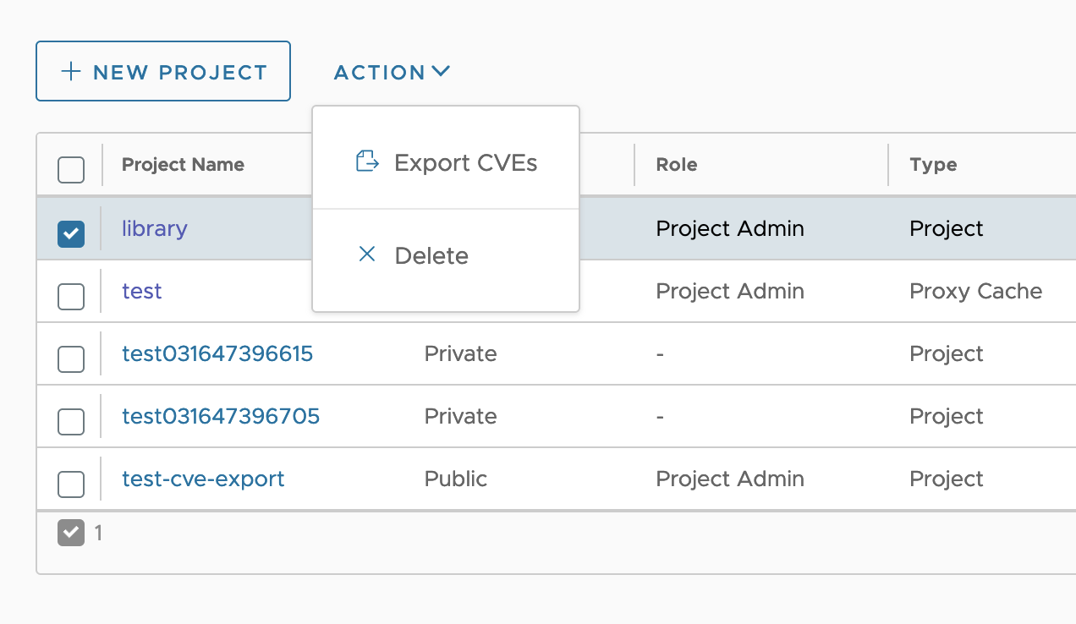Image resolution: width=1076 pixels, height=624 pixels.
Task: Click the plus icon in New Project button
Action: 72,72
